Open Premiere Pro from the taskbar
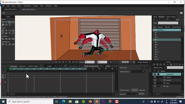185x104 pixels. click(103, 101)
